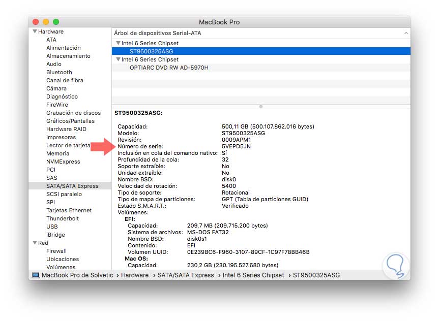The image size is (439, 321).
Task: Open NVMExpress entry
Action: pos(63,162)
